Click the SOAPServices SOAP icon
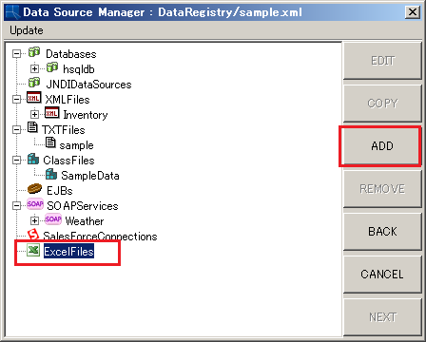 [35, 204]
